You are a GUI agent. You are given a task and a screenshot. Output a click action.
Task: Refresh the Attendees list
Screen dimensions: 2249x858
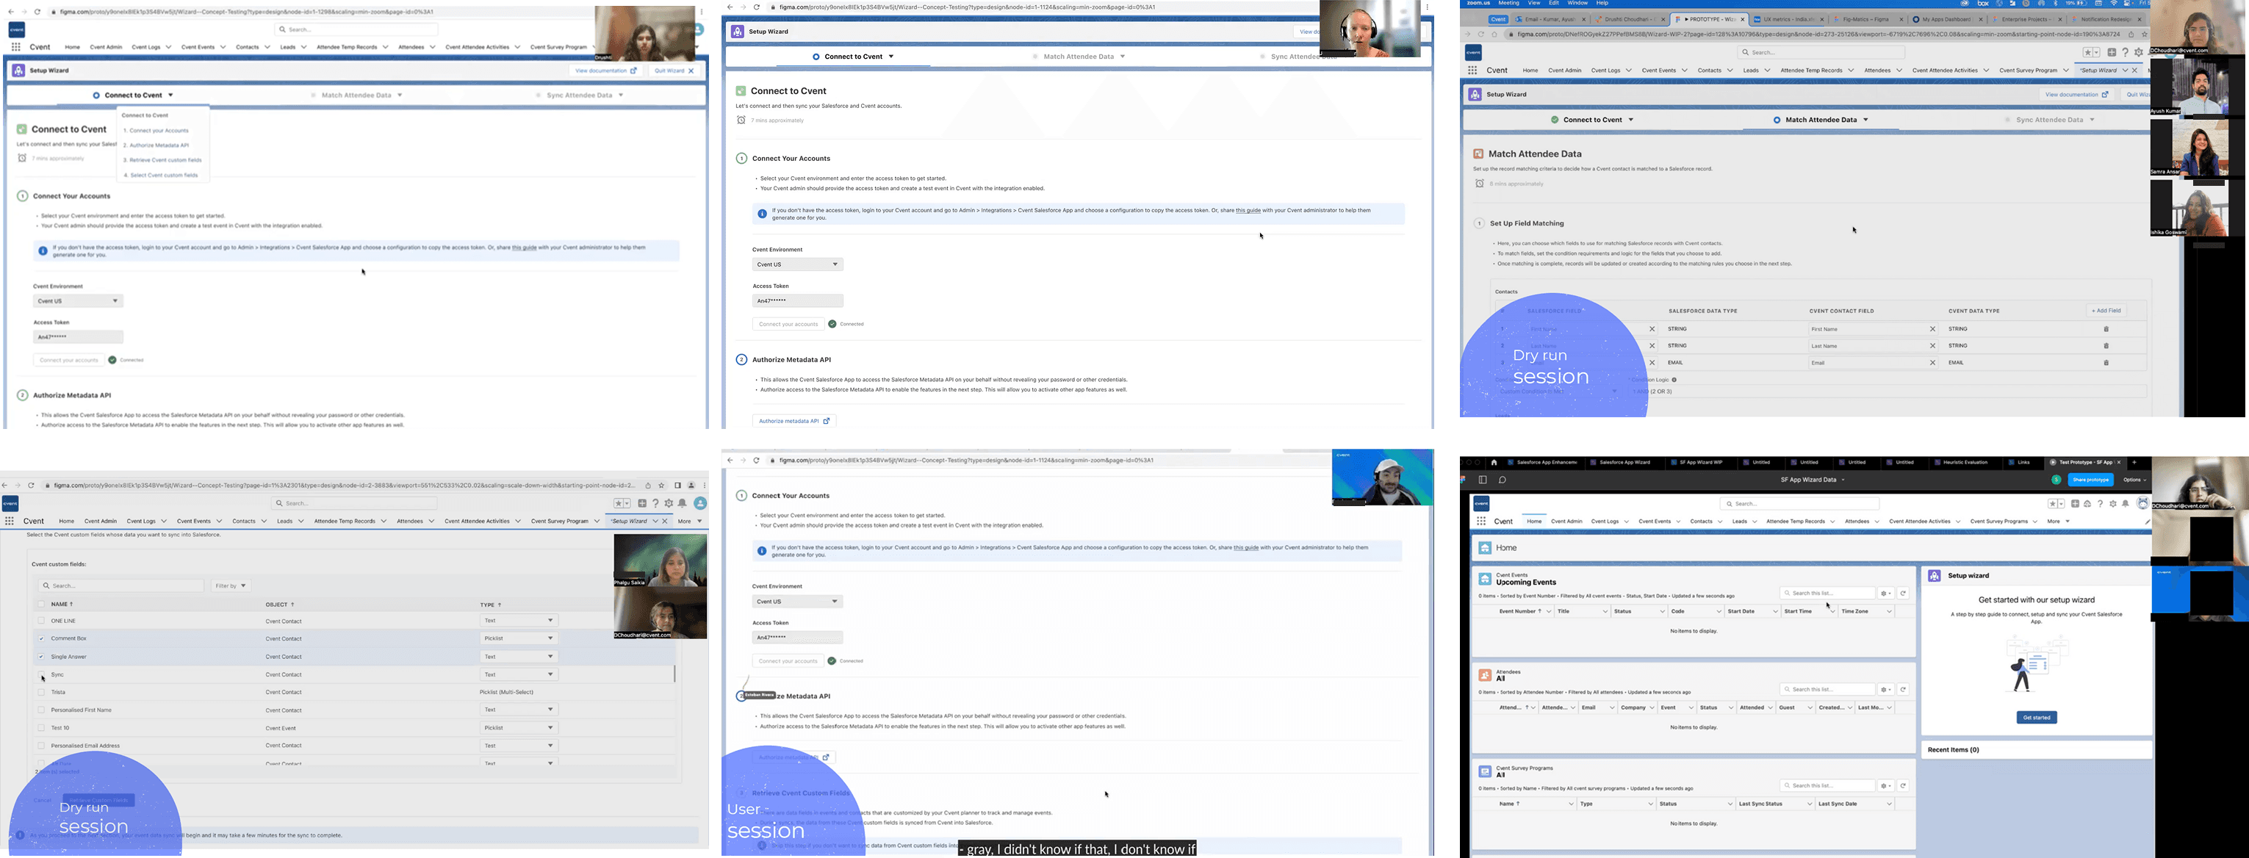tap(1903, 690)
